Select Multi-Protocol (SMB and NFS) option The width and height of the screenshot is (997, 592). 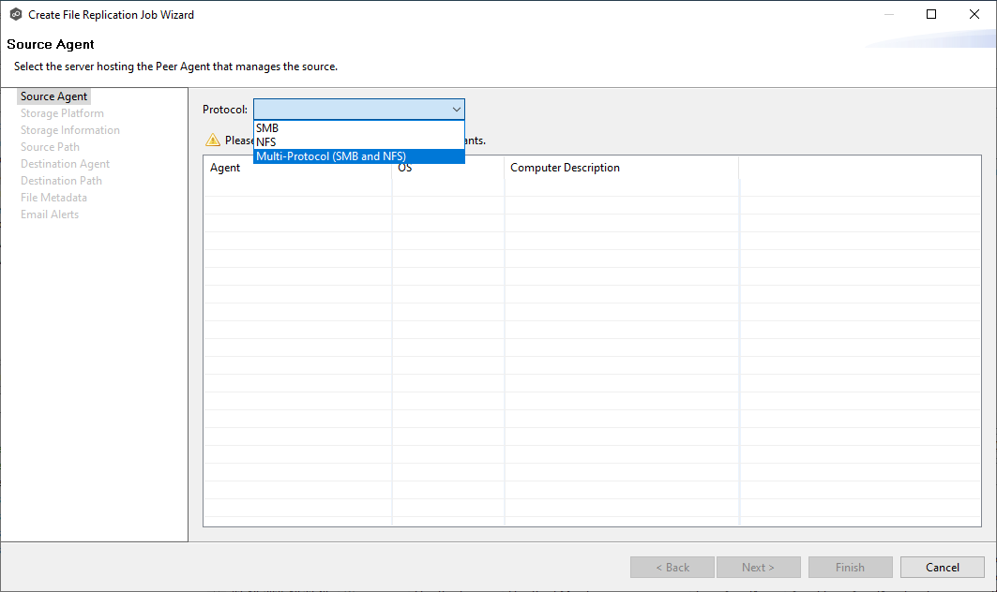331,156
